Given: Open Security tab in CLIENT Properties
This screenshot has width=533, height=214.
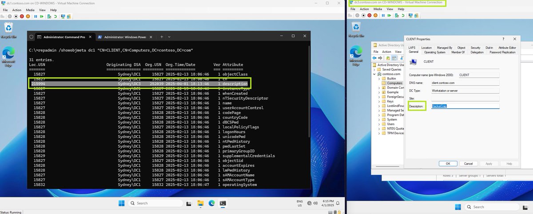Looking at the screenshot, I should tap(475, 48).
